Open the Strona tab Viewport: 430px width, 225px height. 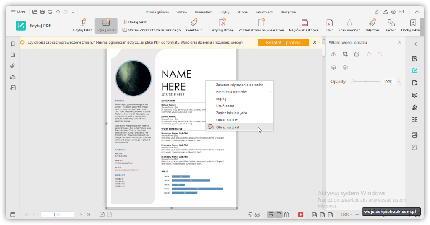(242, 12)
